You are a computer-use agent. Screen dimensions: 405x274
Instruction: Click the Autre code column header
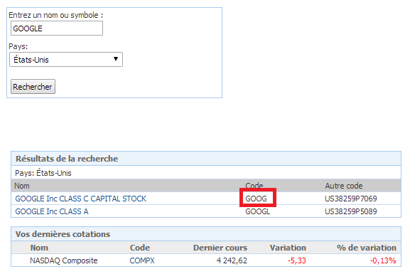pyautogui.click(x=344, y=186)
